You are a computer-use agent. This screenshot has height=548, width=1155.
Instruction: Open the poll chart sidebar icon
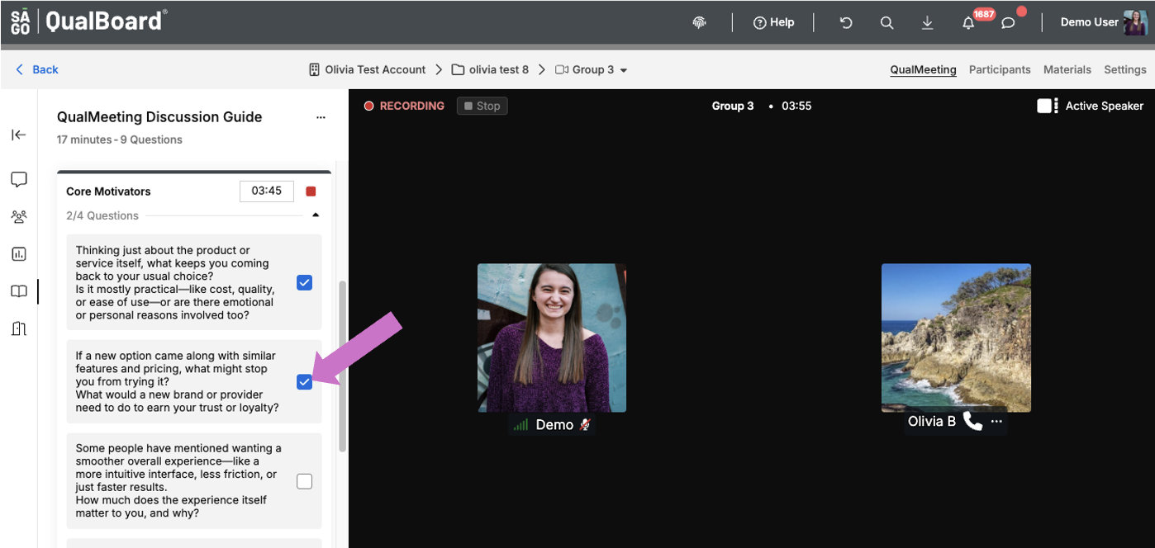19,254
